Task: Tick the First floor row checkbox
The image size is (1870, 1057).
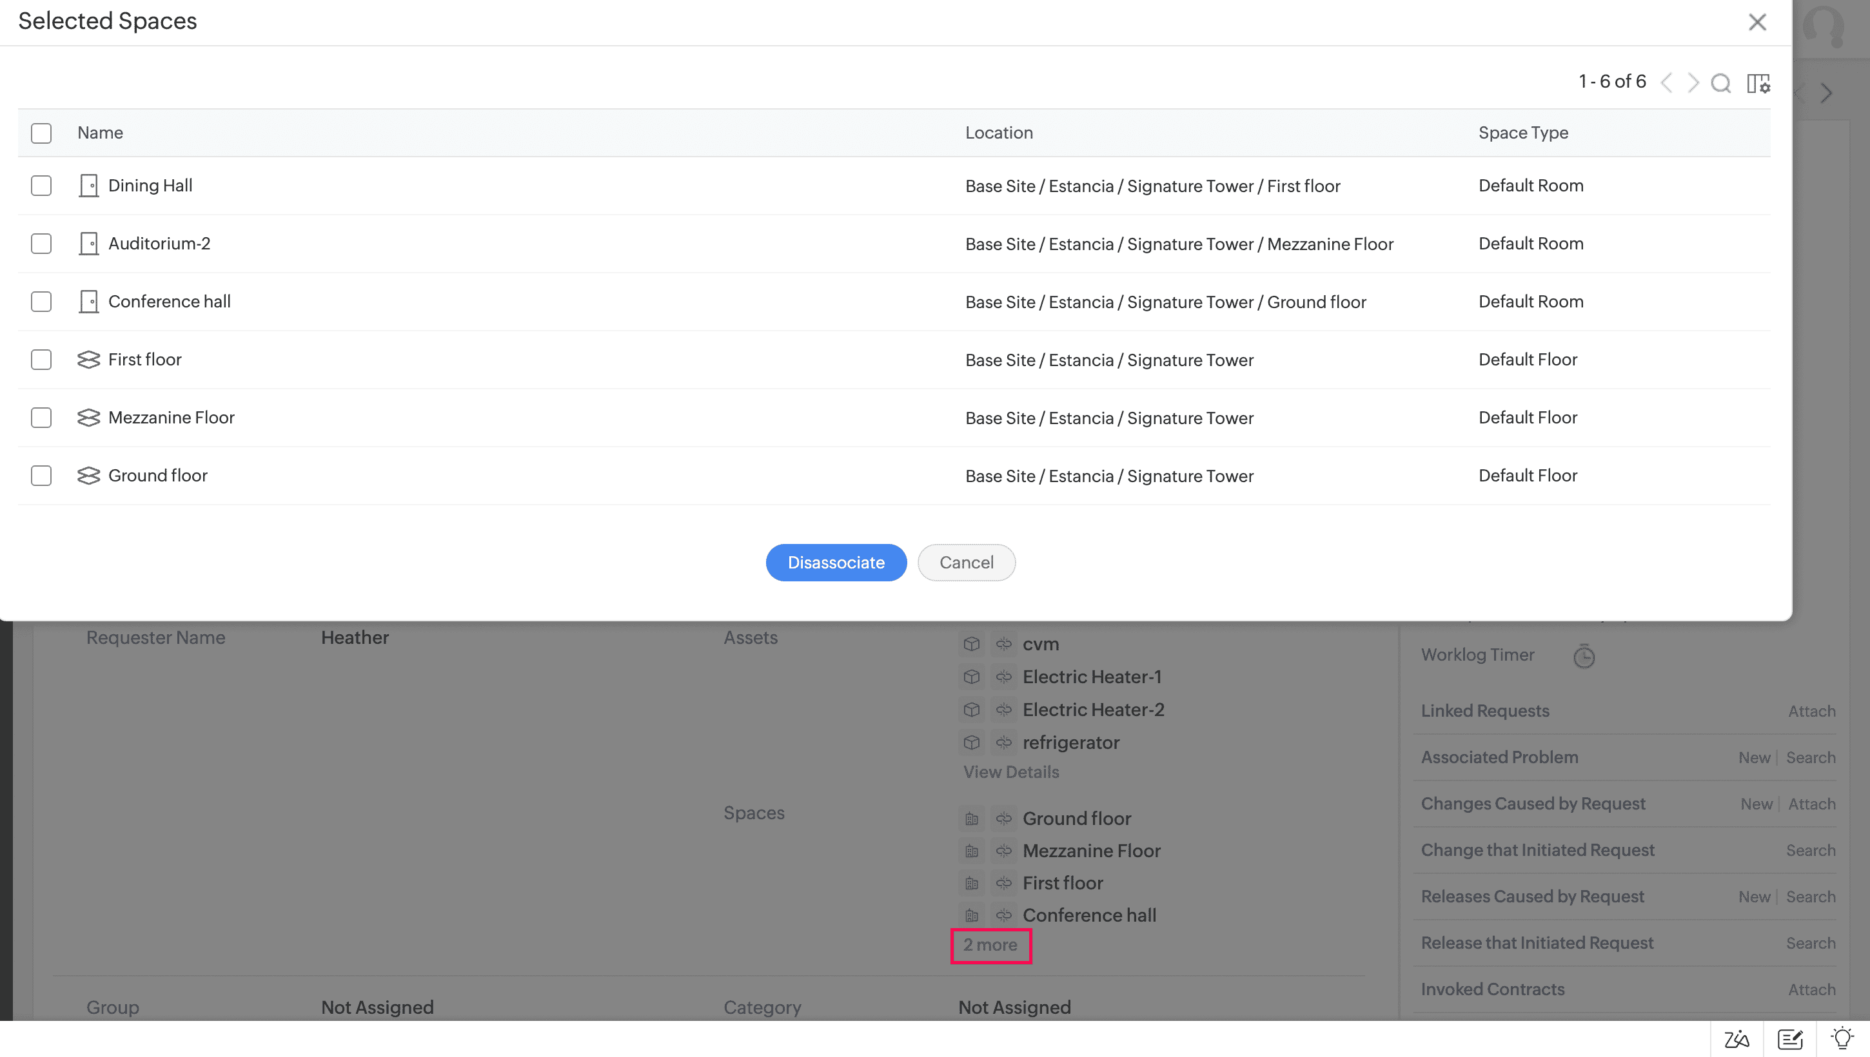Action: [41, 360]
